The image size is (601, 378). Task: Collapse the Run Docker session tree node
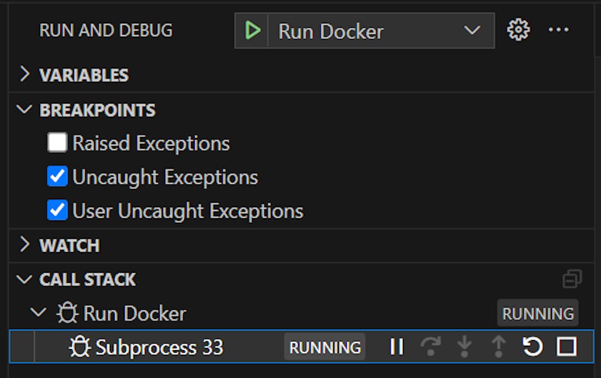(38, 313)
